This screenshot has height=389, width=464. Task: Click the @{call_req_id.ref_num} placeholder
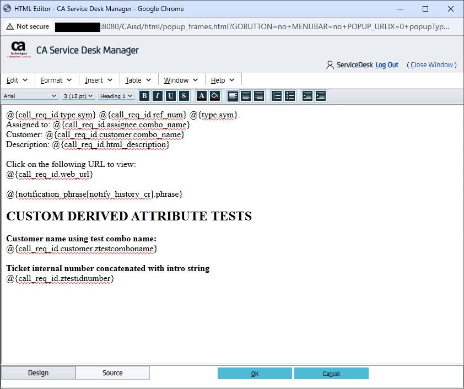pos(143,115)
